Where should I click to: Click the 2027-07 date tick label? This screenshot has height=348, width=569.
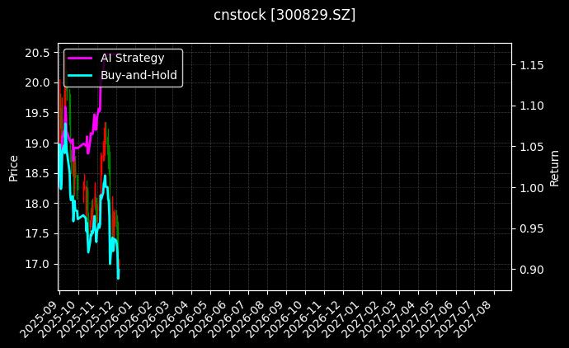tap(455, 318)
